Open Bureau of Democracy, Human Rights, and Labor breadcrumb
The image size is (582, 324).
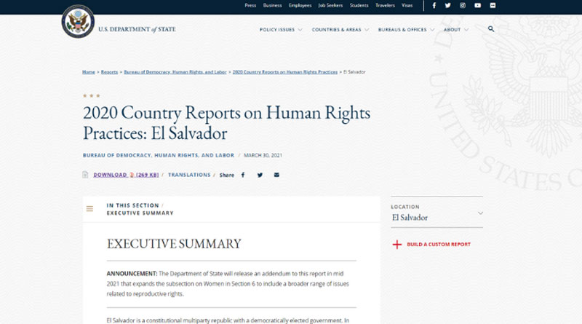click(175, 72)
